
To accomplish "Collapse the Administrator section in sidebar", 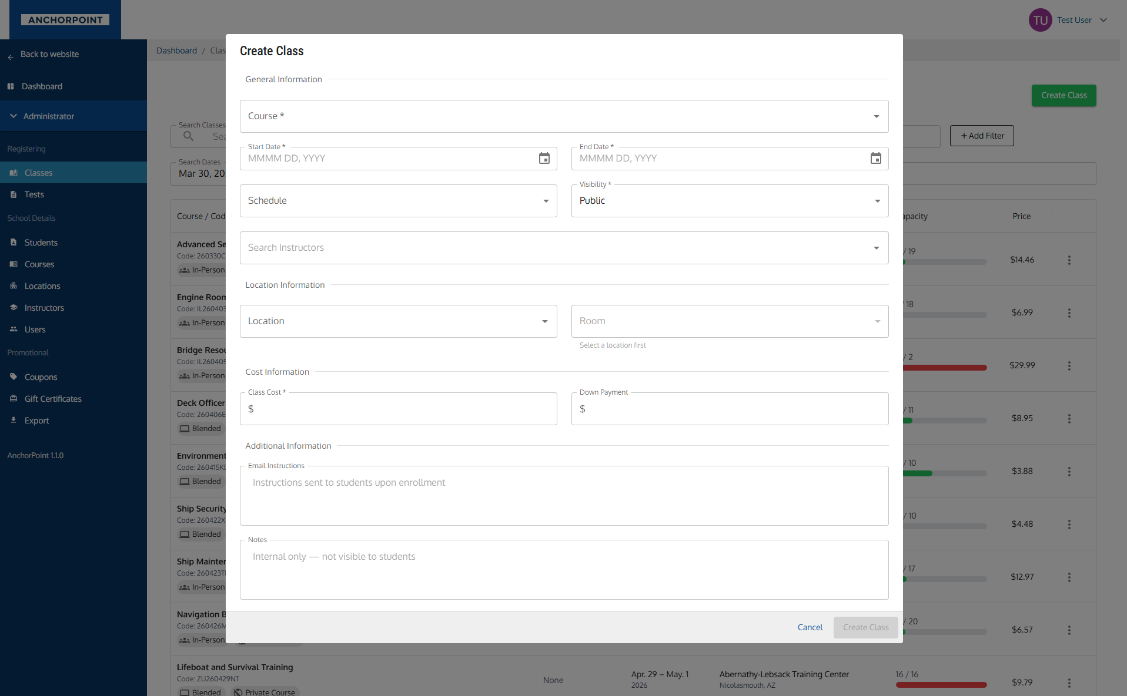I will point(14,116).
